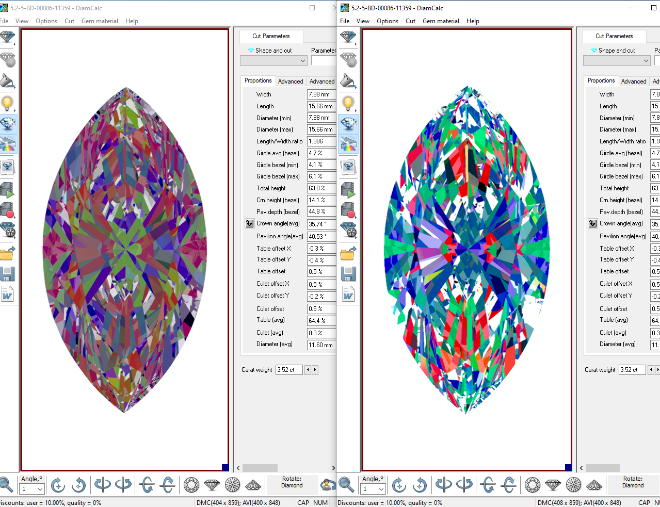Click the blue corner square in left viewport

[225, 467]
